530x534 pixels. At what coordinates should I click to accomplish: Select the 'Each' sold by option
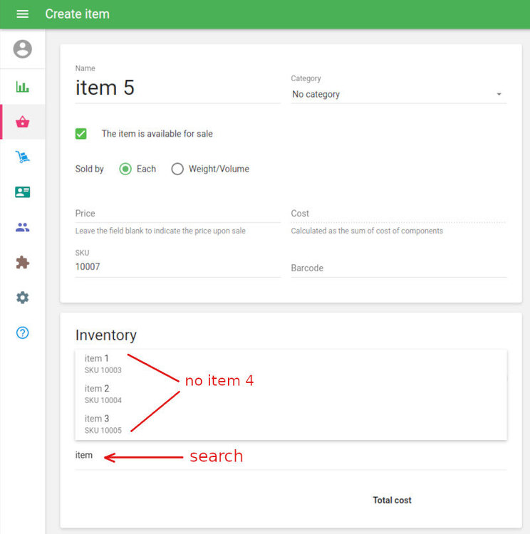125,169
